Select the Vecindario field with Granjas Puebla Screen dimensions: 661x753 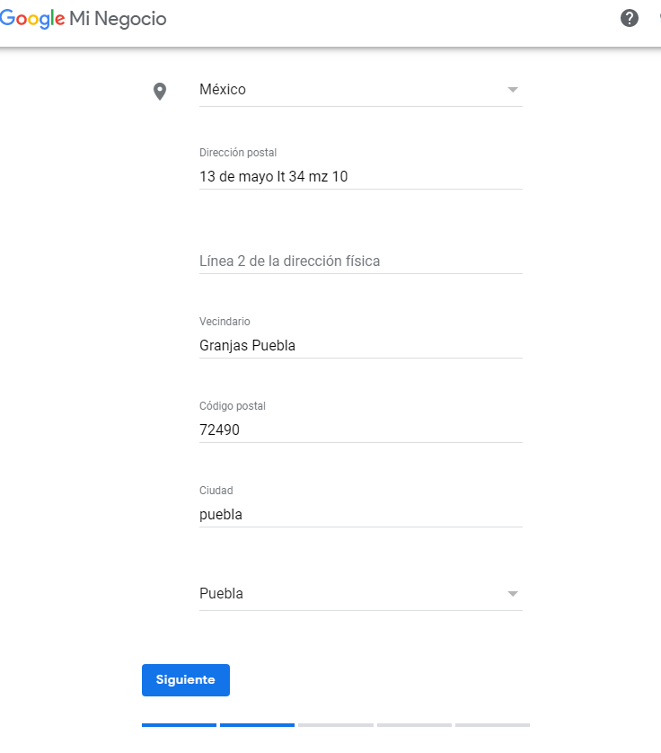point(359,346)
